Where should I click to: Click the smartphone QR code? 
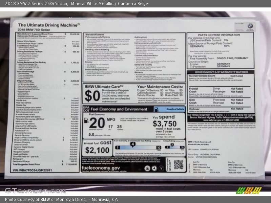pyautogui.click(x=178, y=164)
